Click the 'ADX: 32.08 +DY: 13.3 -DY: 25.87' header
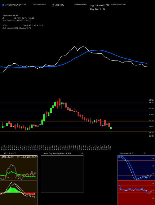 19,157
